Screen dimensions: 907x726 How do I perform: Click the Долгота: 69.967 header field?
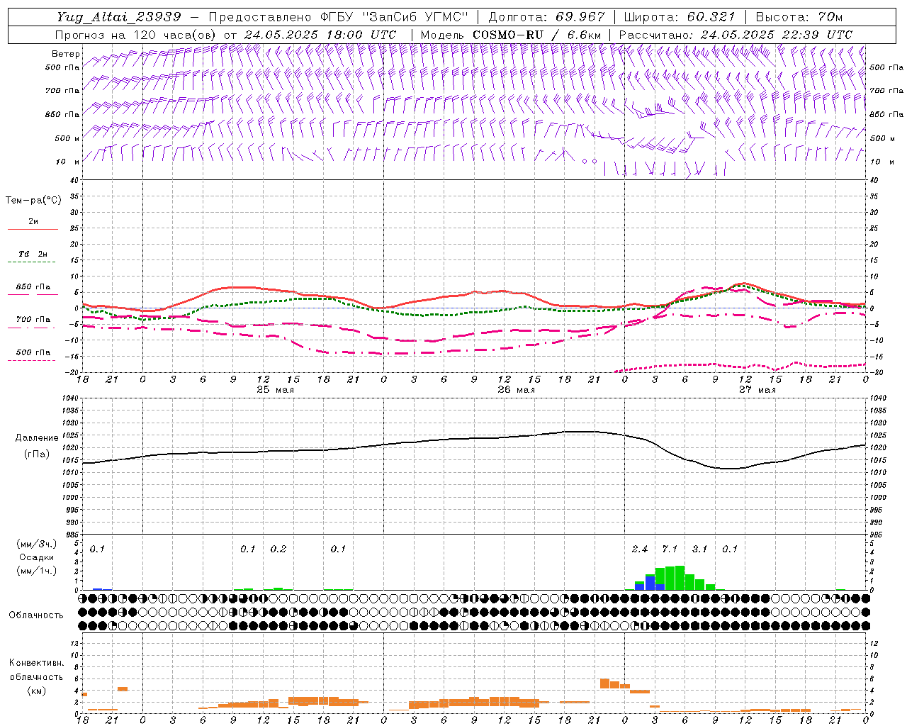tap(547, 17)
